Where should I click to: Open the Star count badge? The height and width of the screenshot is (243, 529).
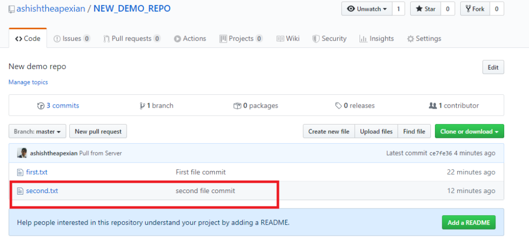tap(447, 9)
